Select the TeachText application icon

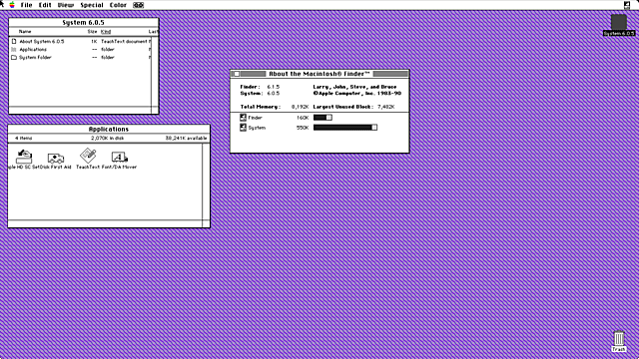[88, 156]
